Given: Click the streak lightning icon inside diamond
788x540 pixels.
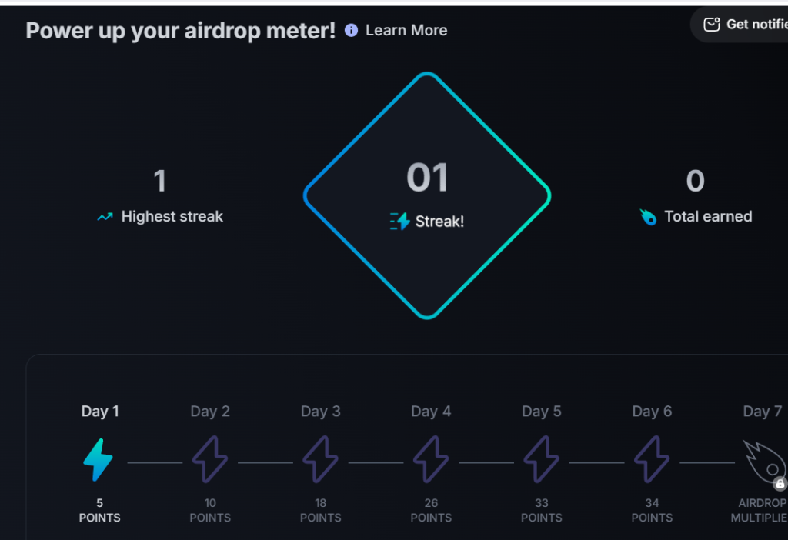Looking at the screenshot, I should click(x=400, y=221).
